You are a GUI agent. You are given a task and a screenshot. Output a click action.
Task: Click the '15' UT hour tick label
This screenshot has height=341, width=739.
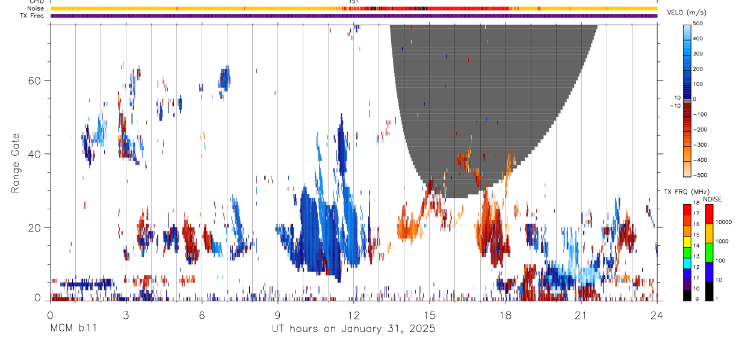tap(429, 315)
